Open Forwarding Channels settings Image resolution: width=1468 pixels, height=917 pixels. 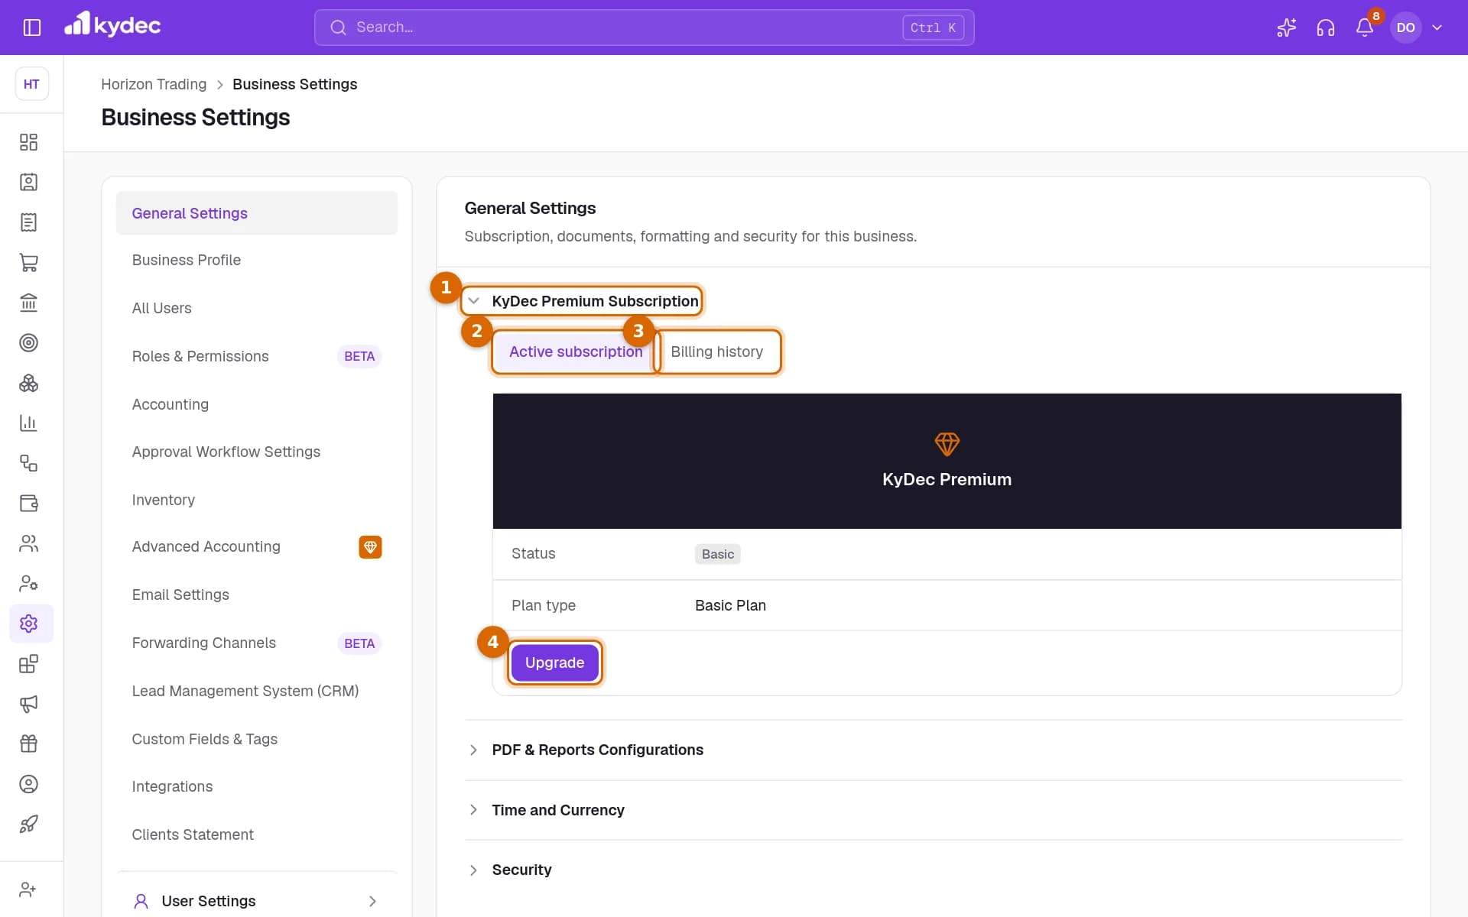tap(257, 643)
